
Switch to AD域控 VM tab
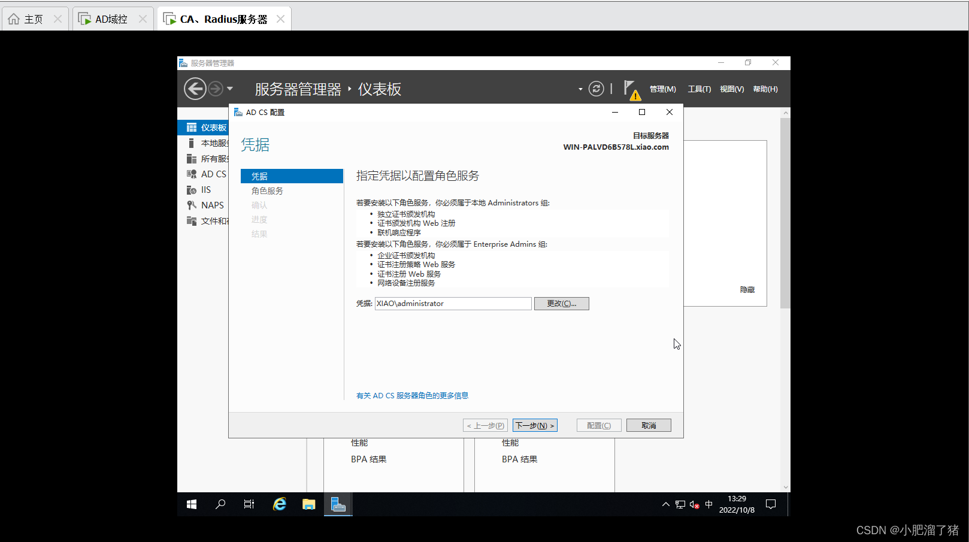(x=111, y=19)
